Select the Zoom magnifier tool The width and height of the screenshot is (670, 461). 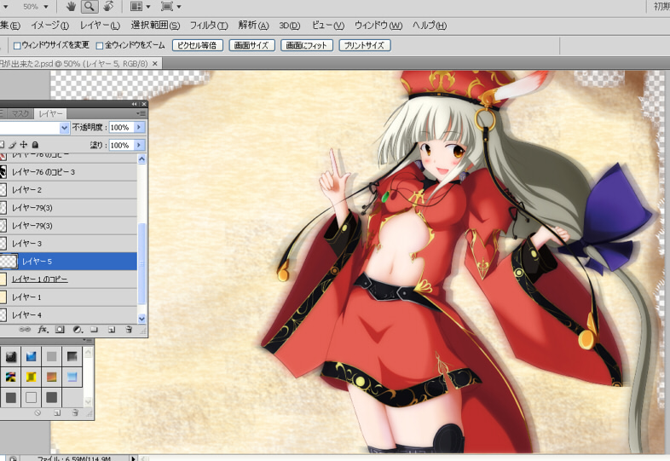pyautogui.click(x=89, y=6)
